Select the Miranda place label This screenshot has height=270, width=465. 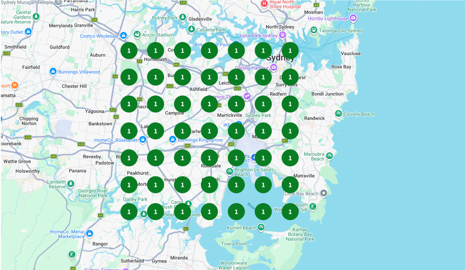pyautogui.click(x=179, y=258)
